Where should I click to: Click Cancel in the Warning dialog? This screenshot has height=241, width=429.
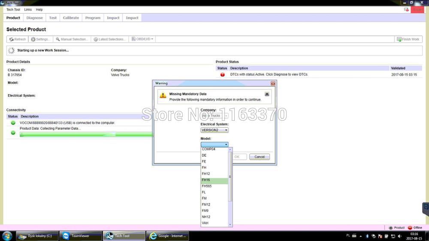[260, 157]
